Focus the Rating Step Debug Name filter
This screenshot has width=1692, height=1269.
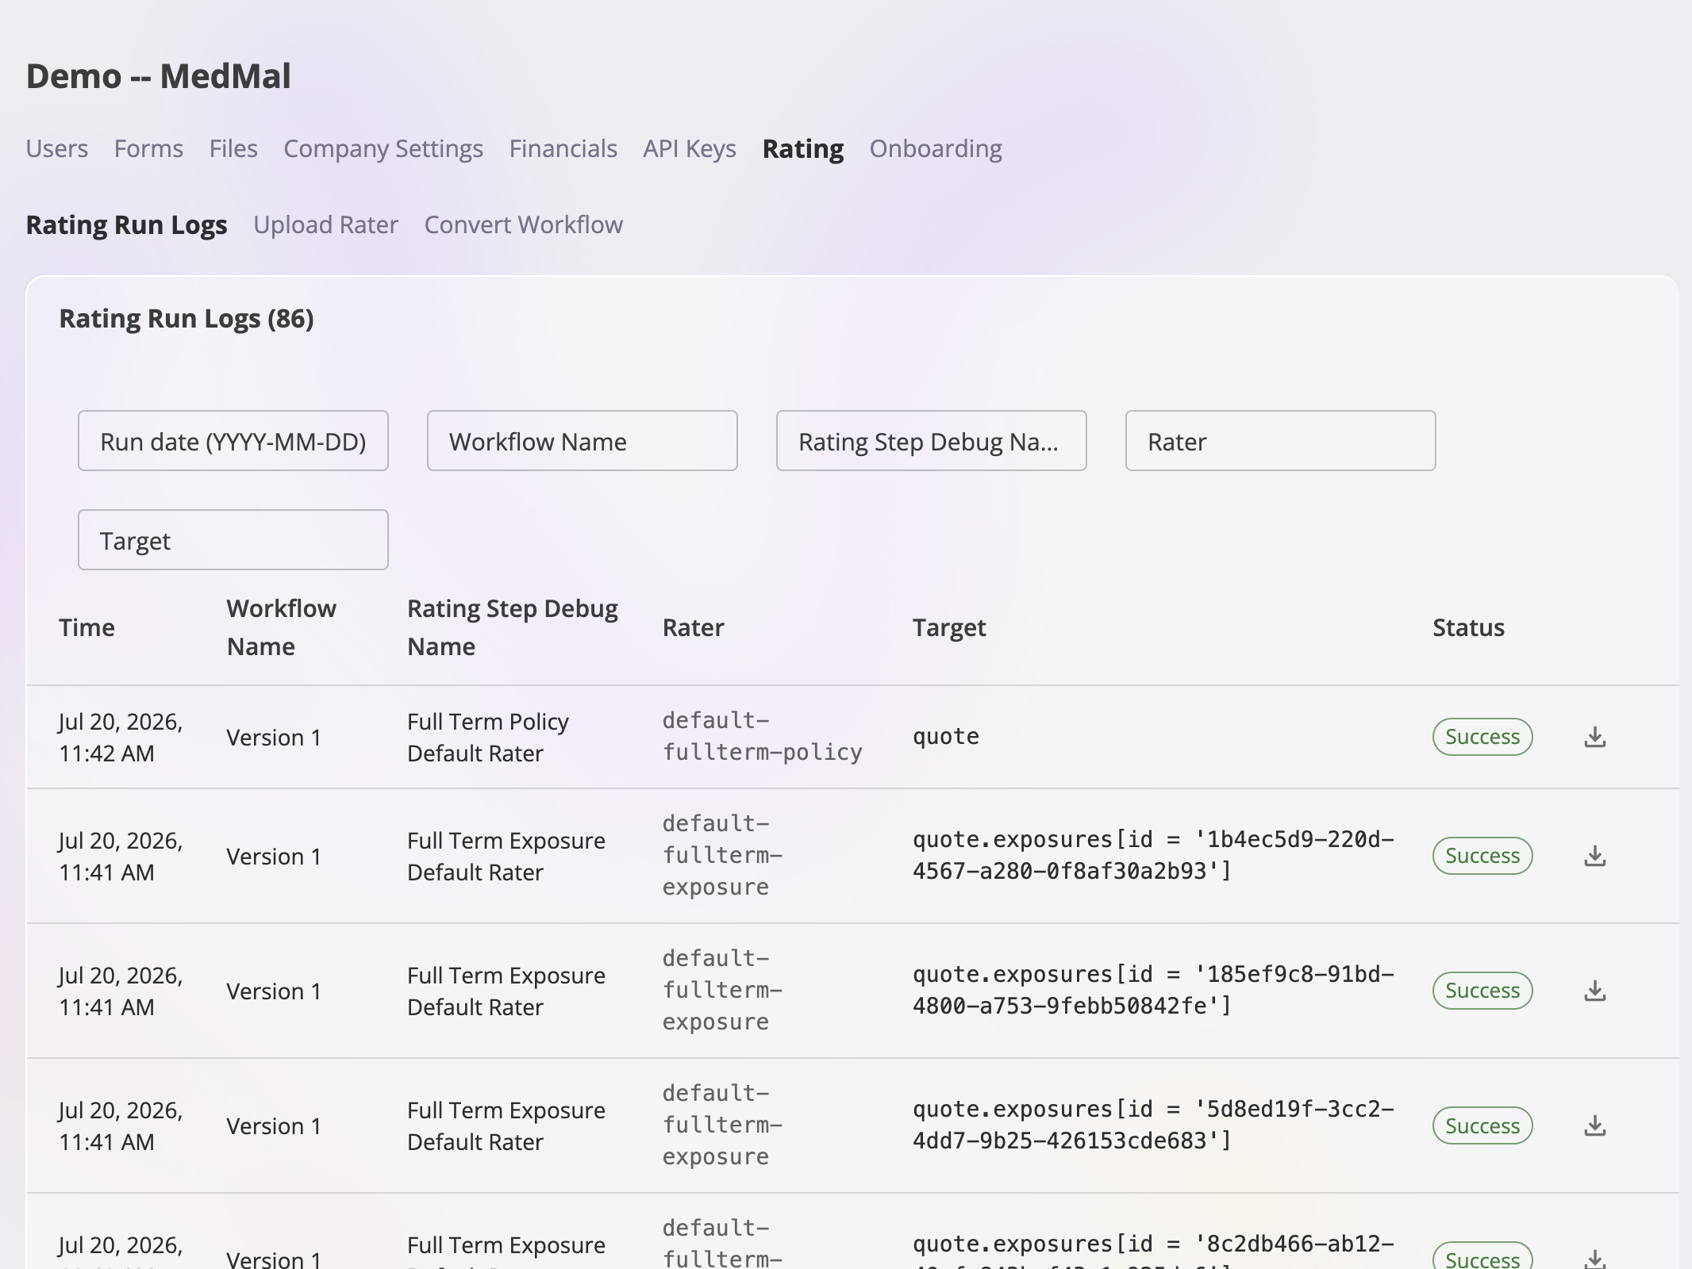point(932,441)
